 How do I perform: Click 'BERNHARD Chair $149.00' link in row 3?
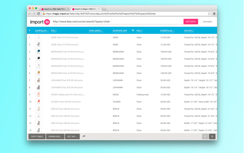68,52
